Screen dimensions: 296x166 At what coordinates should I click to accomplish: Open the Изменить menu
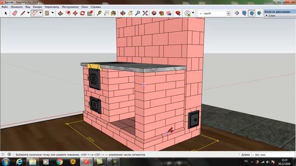(17, 7)
